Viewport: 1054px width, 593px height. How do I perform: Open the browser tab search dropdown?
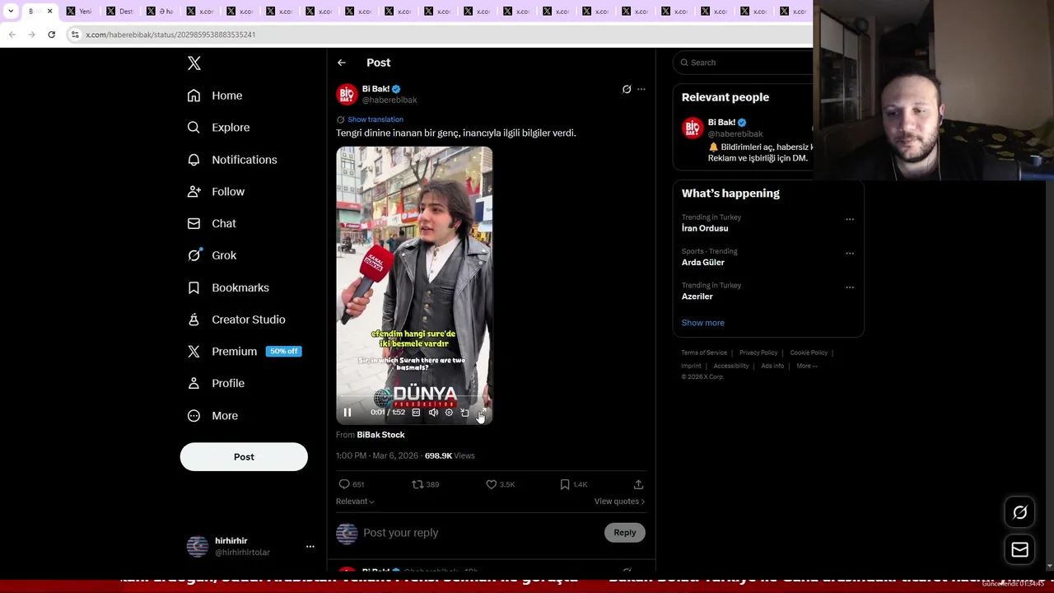pyautogui.click(x=11, y=12)
